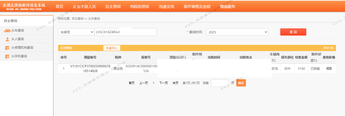Click the 首页 pagination link
Viewport: 345px width, 116px height.
coord(132,83)
